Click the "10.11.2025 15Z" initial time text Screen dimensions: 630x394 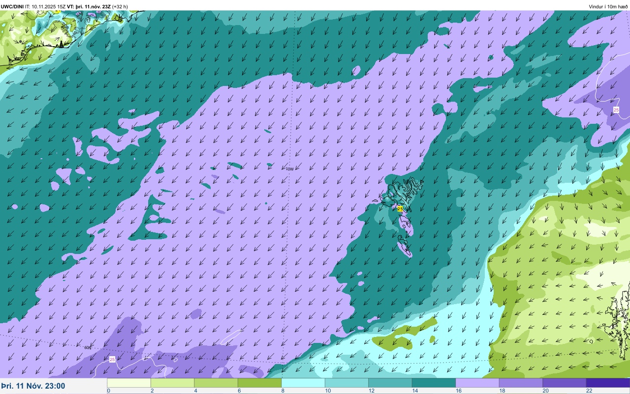[x=49, y=7]
